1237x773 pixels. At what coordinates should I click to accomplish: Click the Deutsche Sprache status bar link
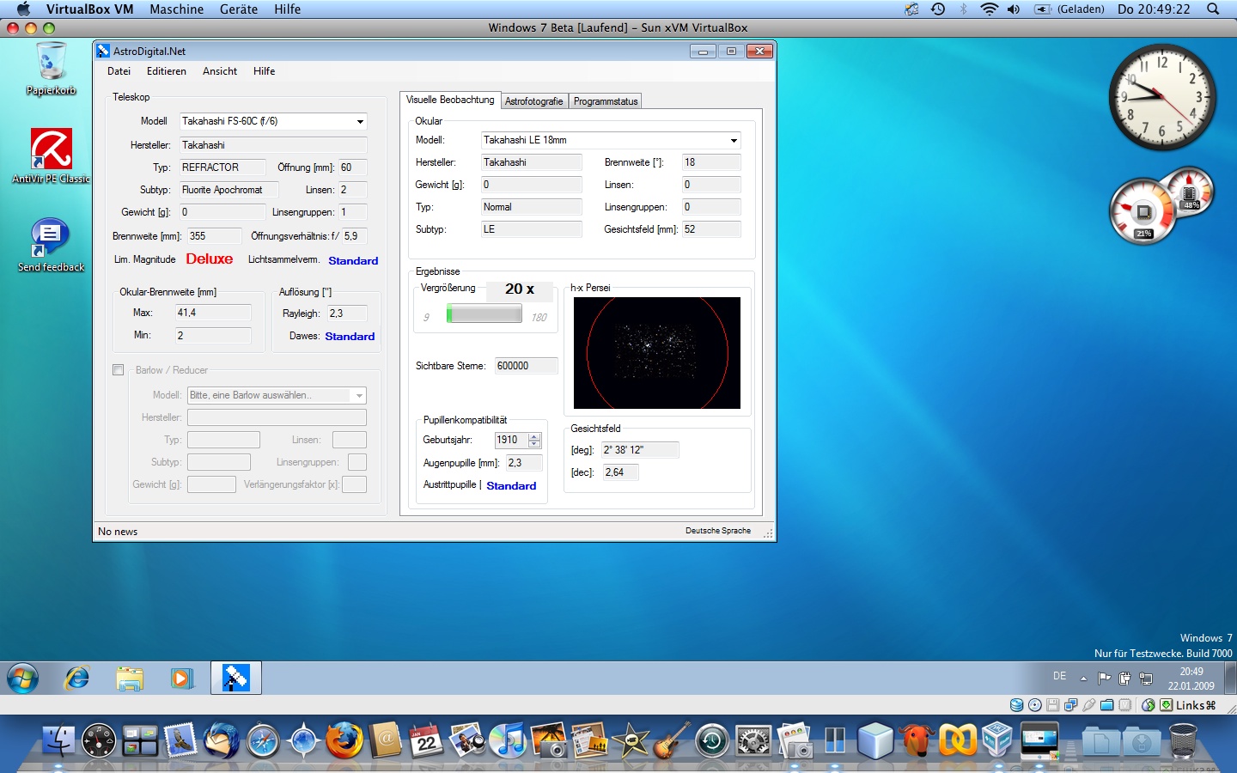[718, 531]
